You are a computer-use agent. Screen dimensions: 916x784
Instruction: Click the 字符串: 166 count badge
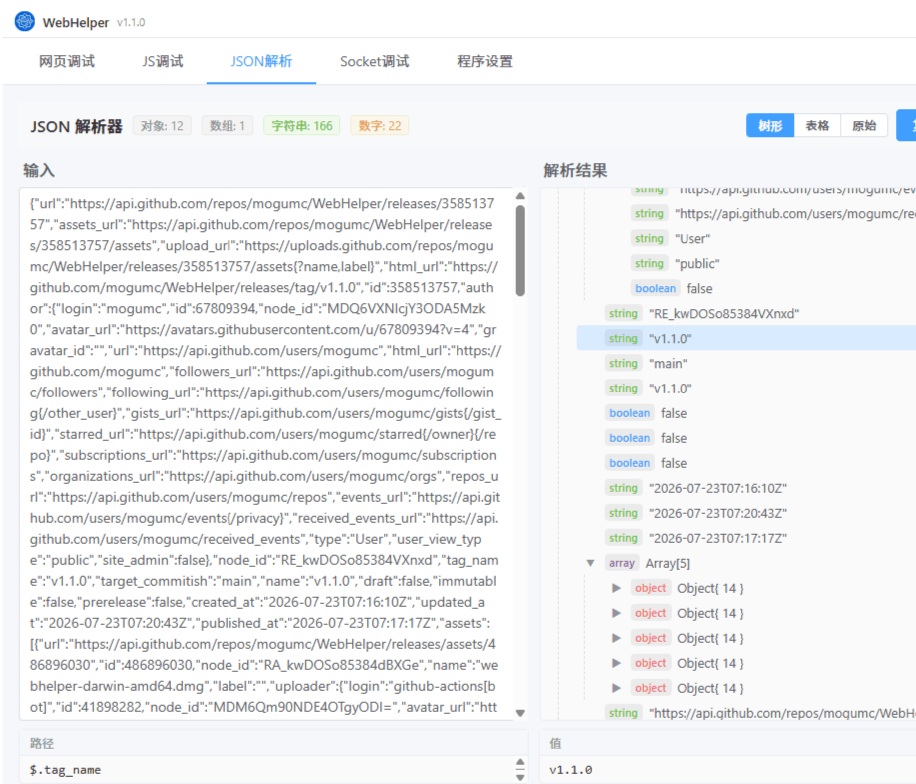(x=302, y=126)
